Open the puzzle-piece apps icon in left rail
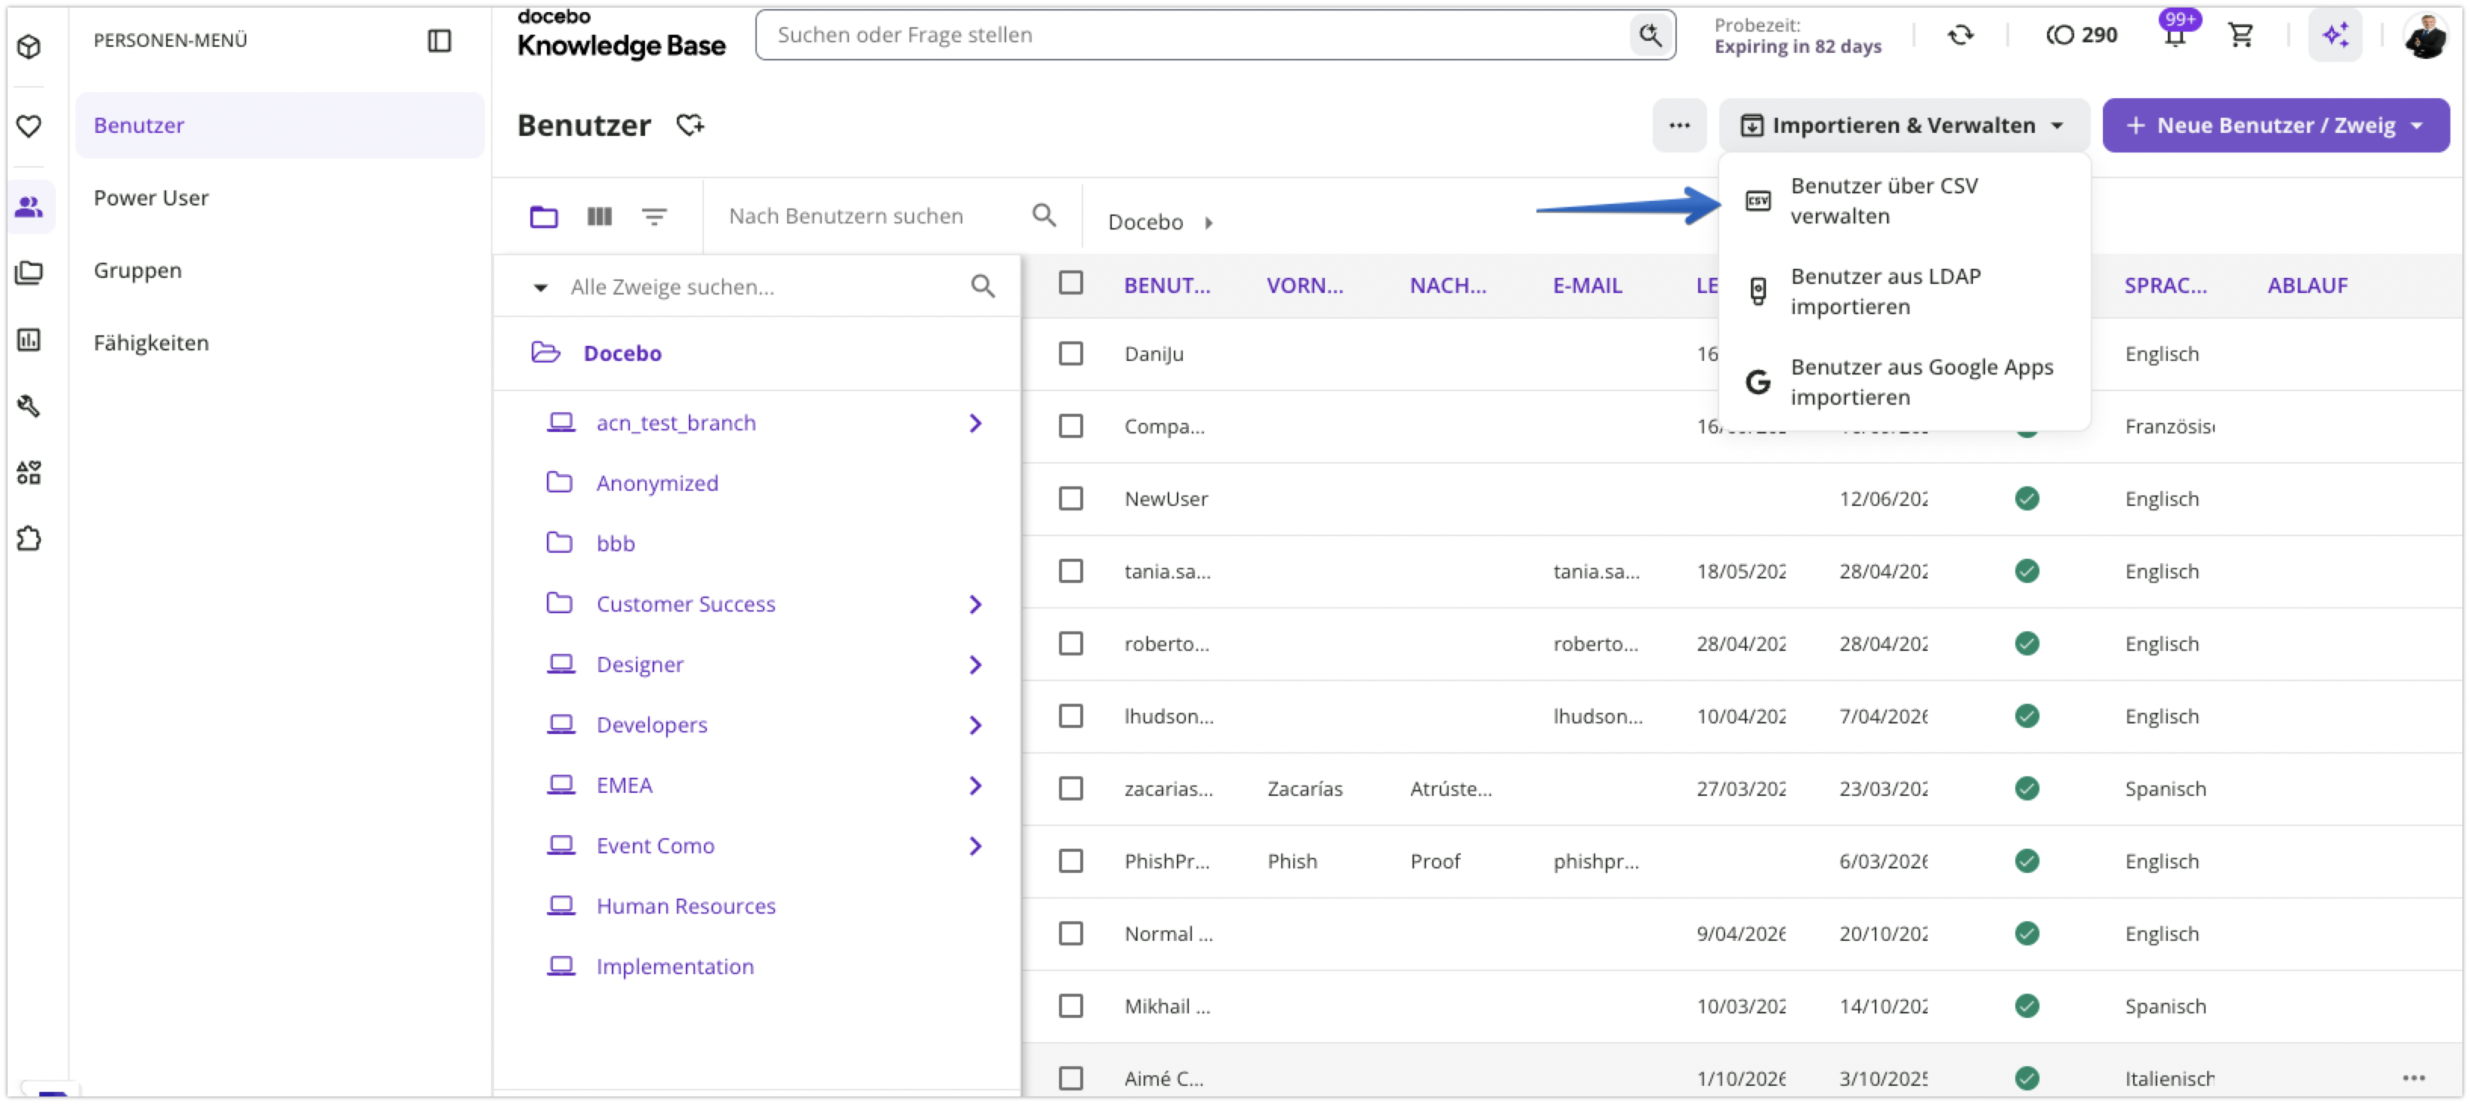2470x1104 pixels. 29,538
